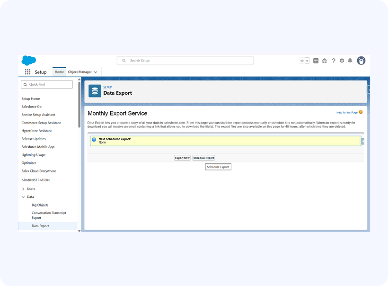The width and height of the screenshot is (388, 286).
Task: Open the global actions plus icon
Action: [316, 61]
